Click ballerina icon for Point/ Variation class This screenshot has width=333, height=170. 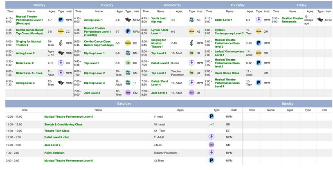(211, 152)
